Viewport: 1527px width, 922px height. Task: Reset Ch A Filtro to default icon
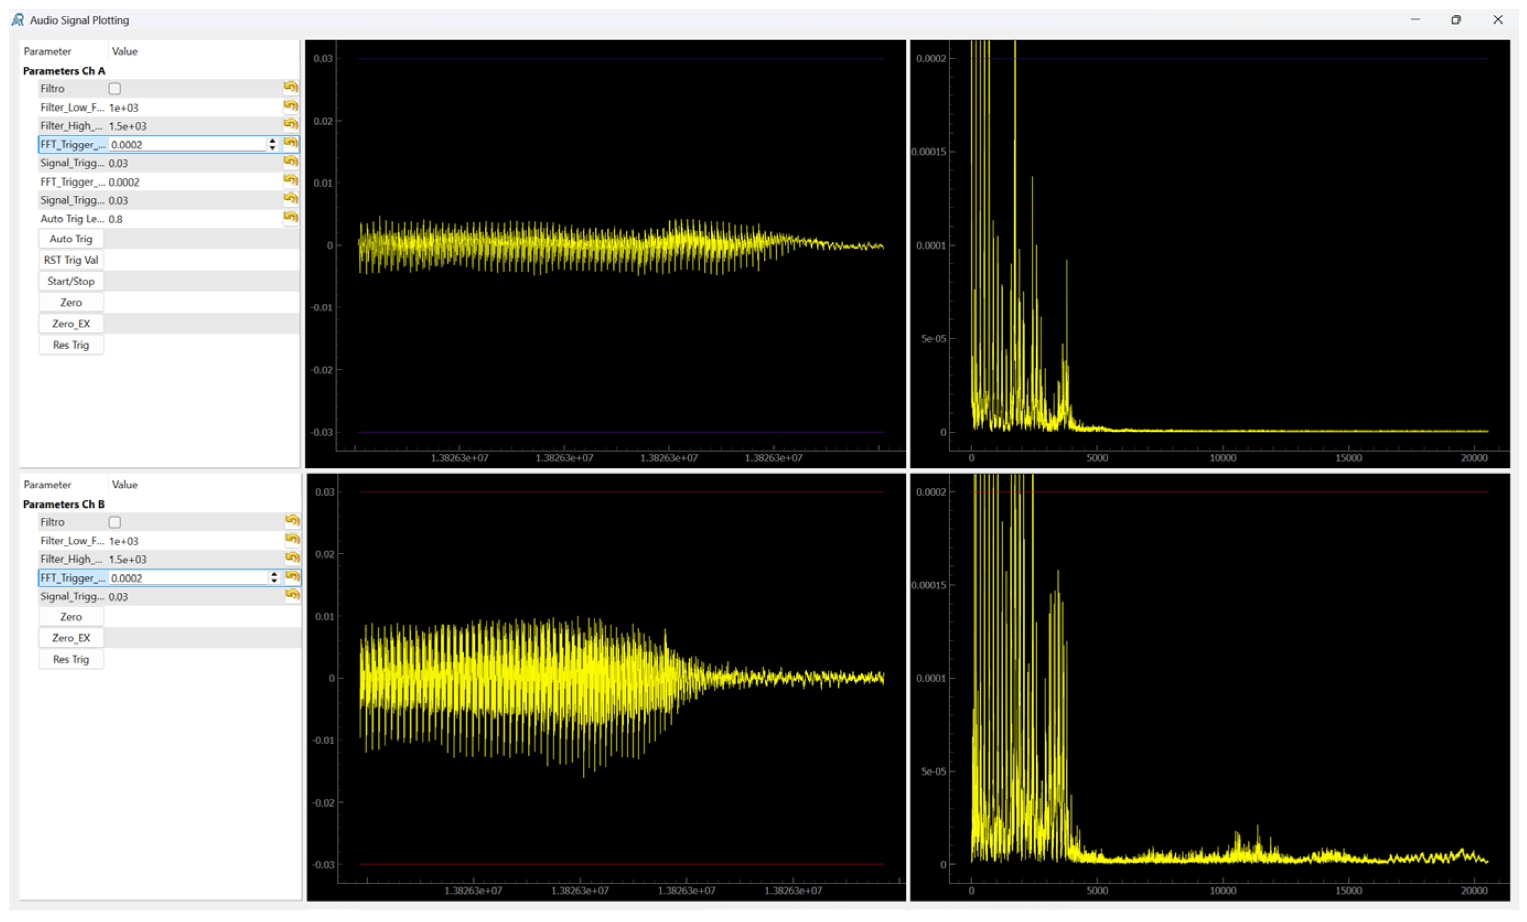coord(291,87)
